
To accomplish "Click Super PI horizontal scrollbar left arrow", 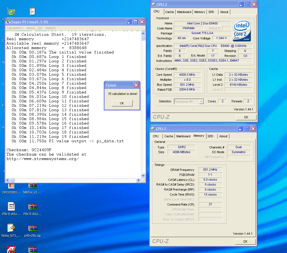I will click(8, 180).
